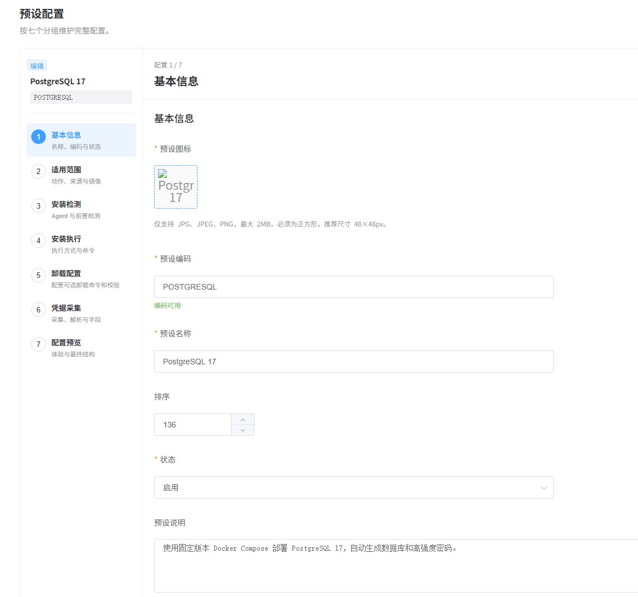Go to step 5 卸载配置

pos(81,278)
